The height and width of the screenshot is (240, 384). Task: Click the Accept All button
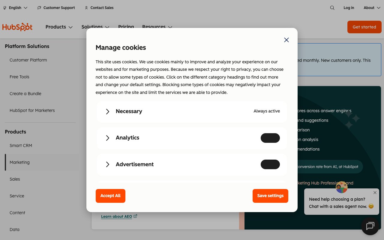(x=110, y=196)
